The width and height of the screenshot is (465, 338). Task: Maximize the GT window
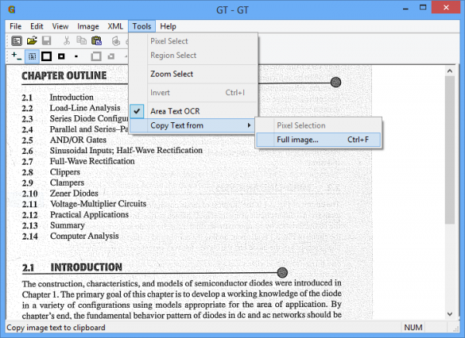(423, 8)
